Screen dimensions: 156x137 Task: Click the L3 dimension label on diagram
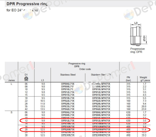point(136,23)
